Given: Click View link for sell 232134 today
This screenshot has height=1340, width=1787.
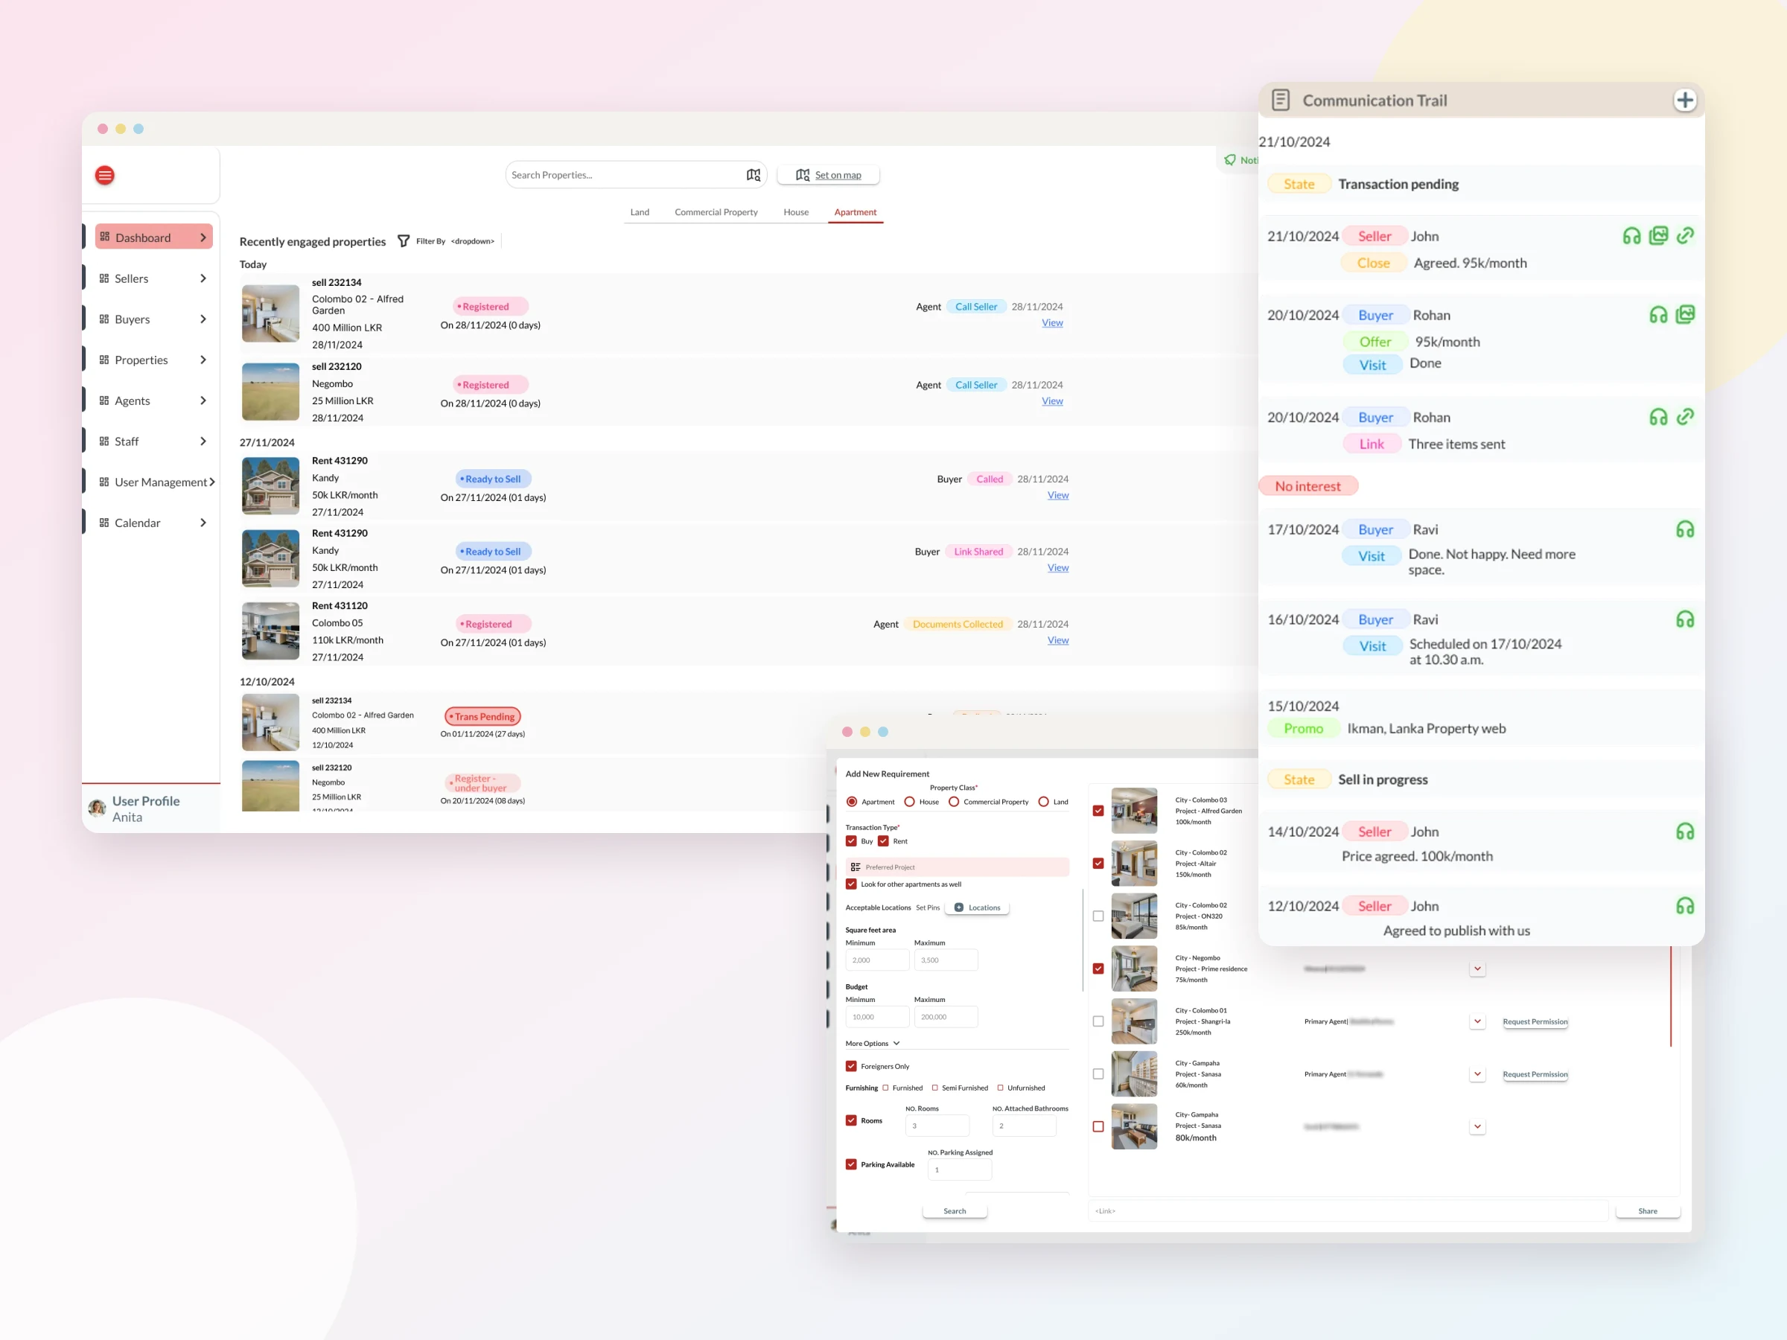Looking at the screenshot, I should 1052,322.
